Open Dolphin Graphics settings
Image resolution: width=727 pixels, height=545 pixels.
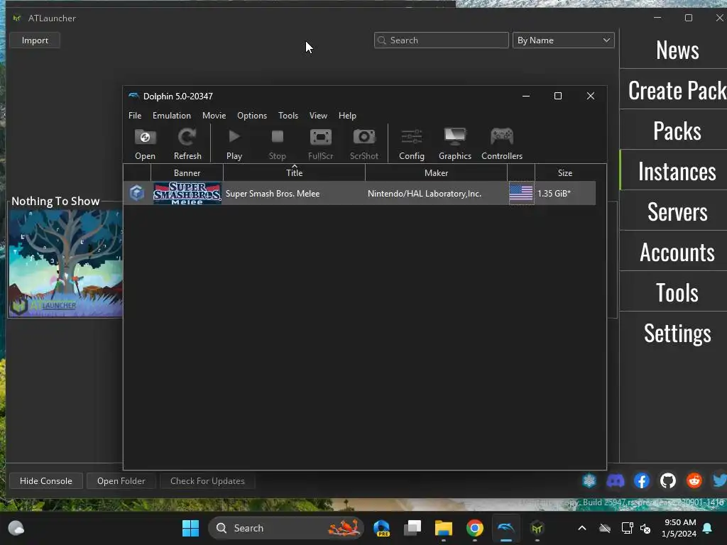(455, 144)
